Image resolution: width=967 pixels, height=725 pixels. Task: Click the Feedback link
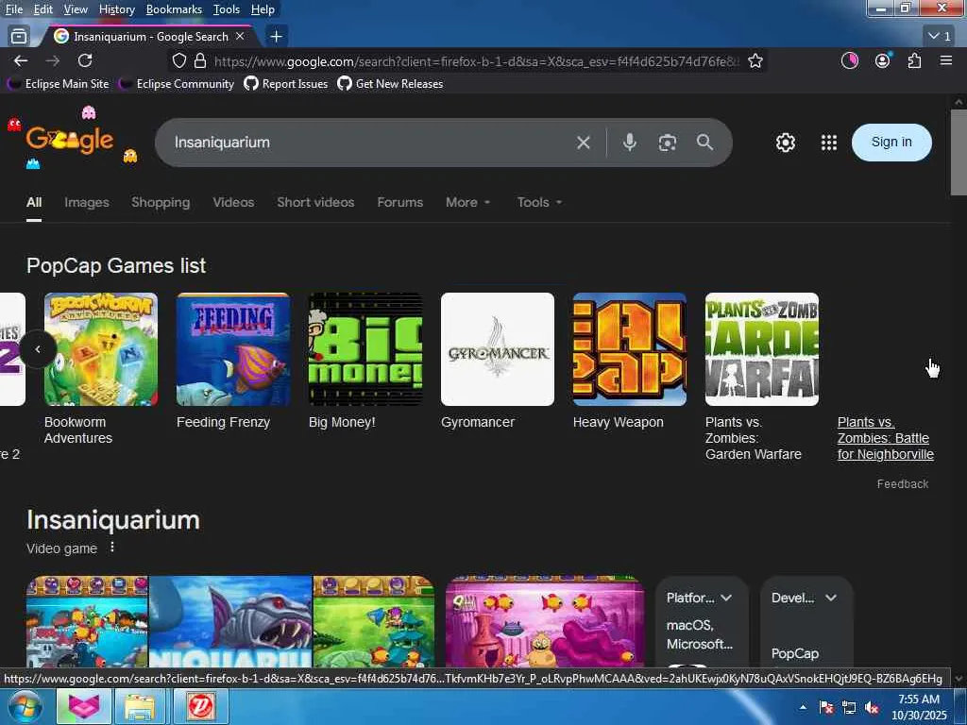[x=902, y=484]
